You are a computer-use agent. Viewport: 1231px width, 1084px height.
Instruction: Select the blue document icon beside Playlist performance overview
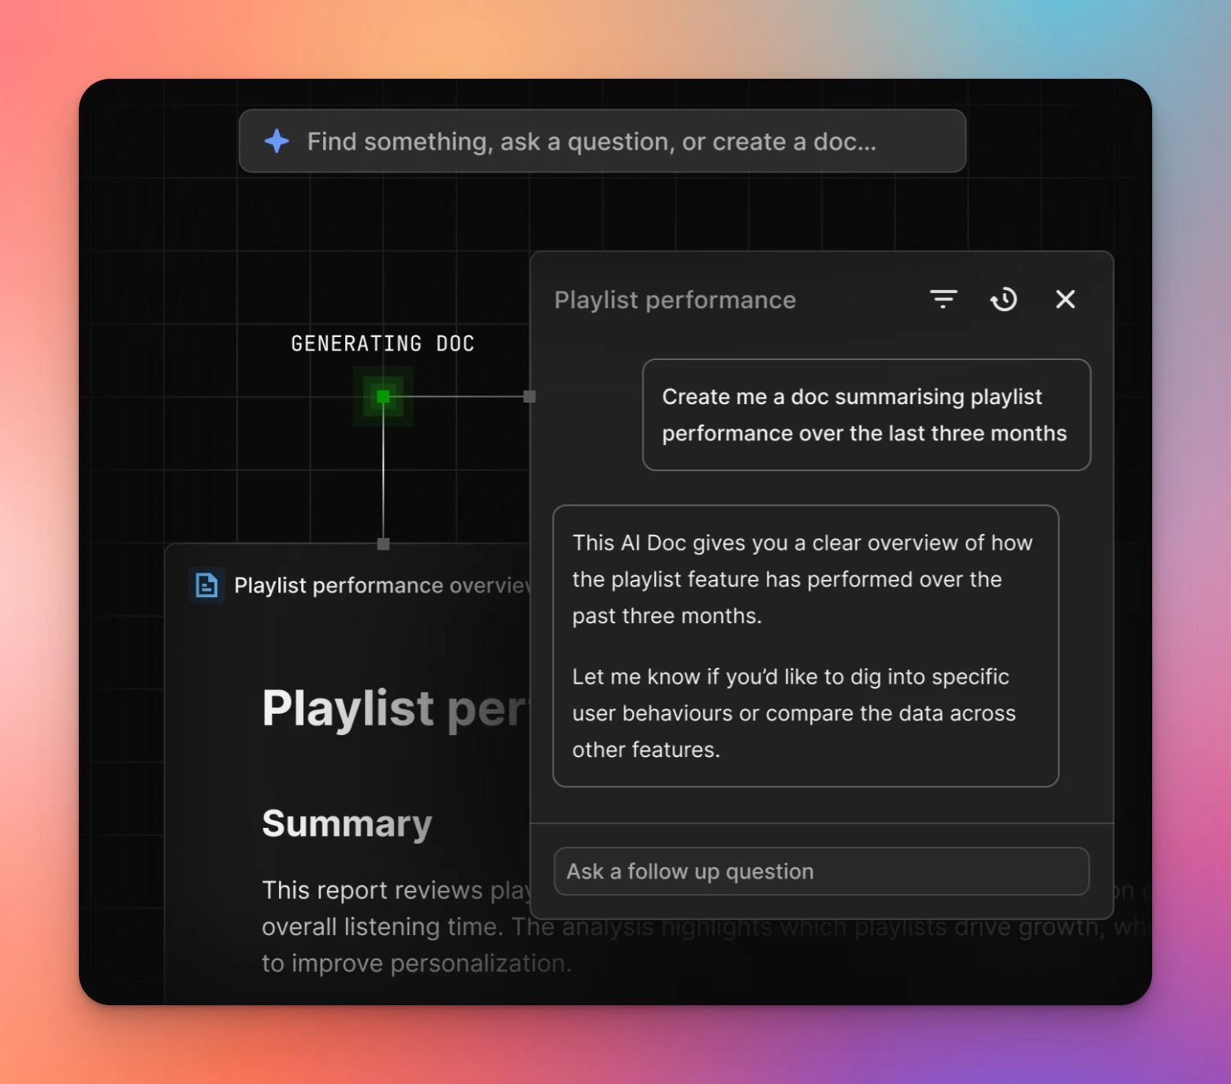206,585
